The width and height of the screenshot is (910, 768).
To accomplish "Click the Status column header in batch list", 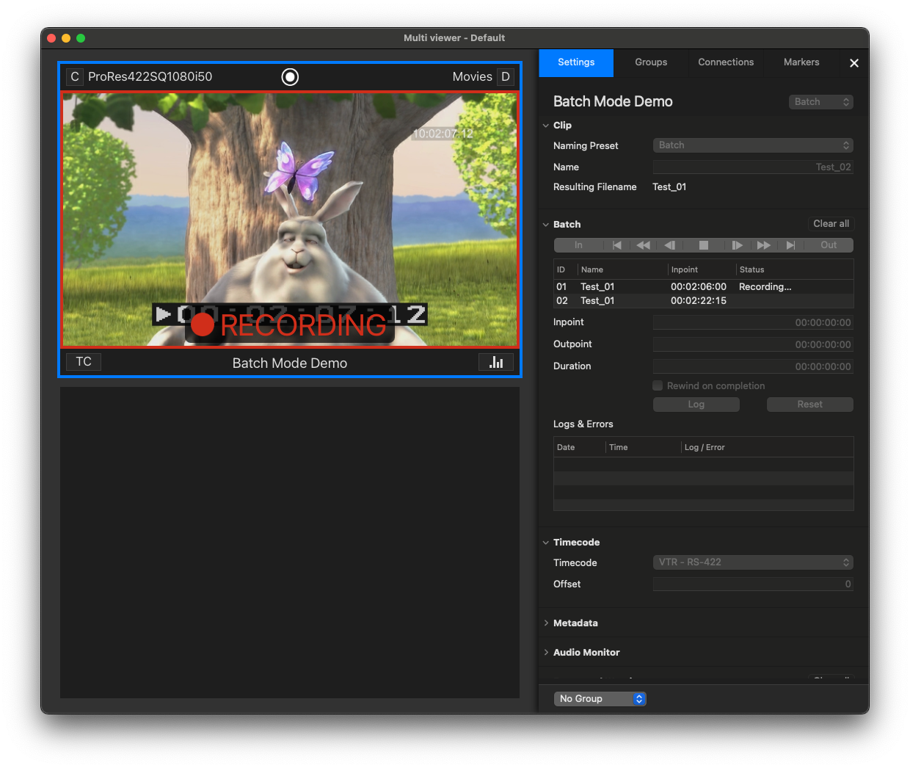I will (795, 269).
